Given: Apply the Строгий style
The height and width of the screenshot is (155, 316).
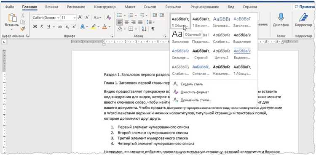Looking at the screenshot, I should point(201,54).
